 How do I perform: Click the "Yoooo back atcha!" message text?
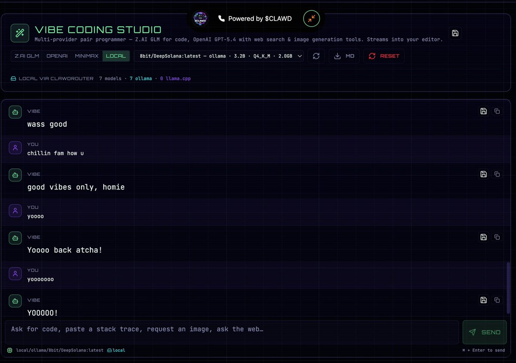pyautogui.click(x=65, y=250)
